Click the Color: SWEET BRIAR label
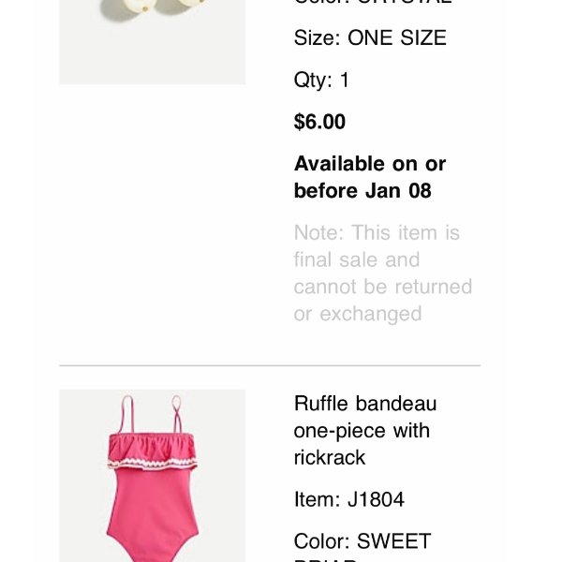Screen dimensions: 562x562 pyautogui.click(x=362, y=548)
